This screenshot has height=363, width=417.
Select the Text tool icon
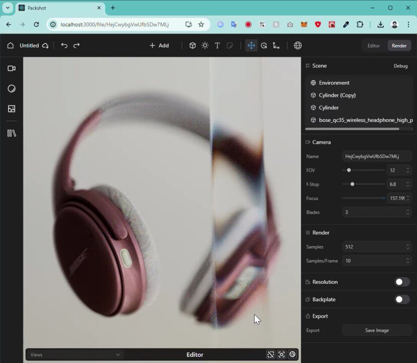[217, 45]
